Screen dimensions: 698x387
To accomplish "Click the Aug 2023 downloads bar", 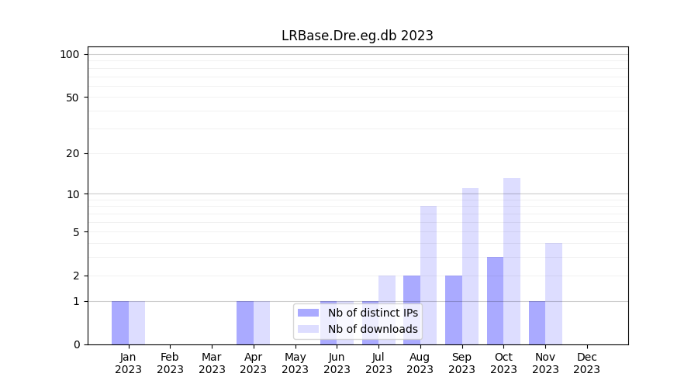I will pos(428,275).
